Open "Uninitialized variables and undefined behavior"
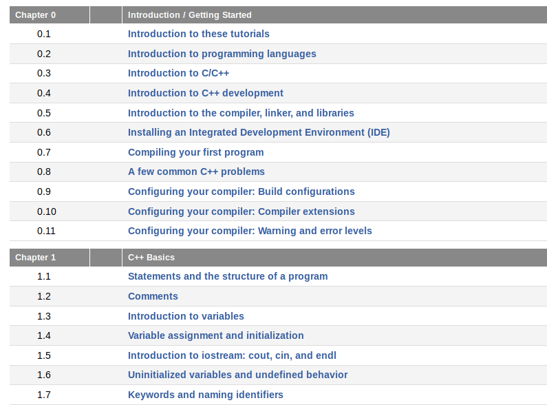Image resolution: width=547 pixels, height=405 pixels. point(237,375)
